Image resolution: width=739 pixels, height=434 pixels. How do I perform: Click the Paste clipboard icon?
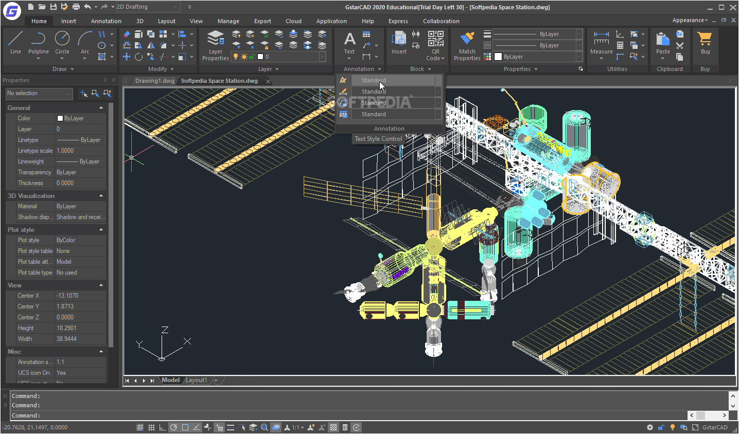pyautogui.click(x=663, y=39)
